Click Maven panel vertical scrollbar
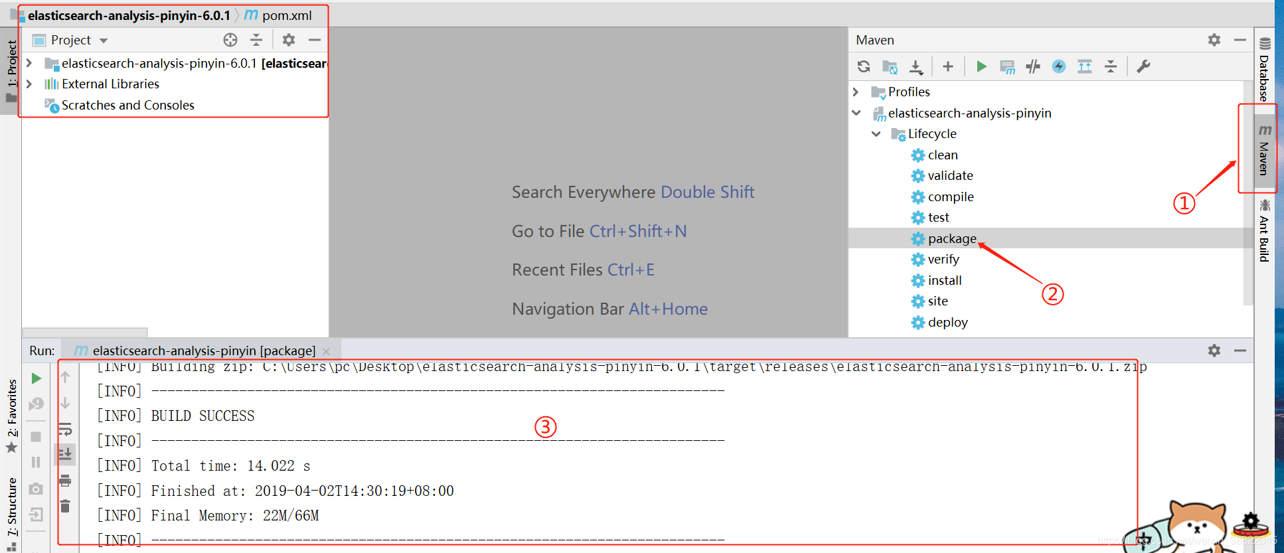 pyautogui.click(x=1248, y=193)
